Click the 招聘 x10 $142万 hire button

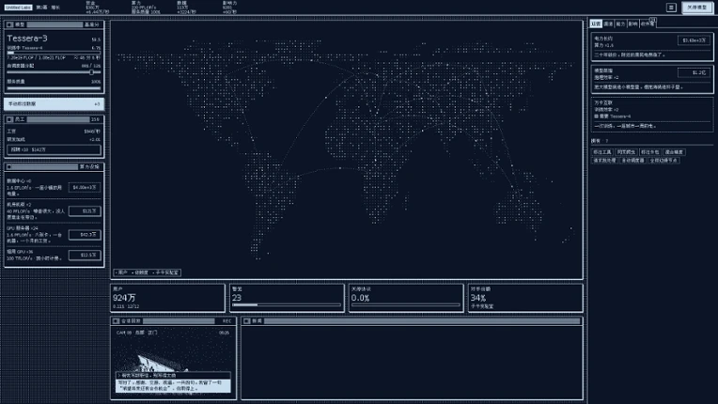point(54,149)
